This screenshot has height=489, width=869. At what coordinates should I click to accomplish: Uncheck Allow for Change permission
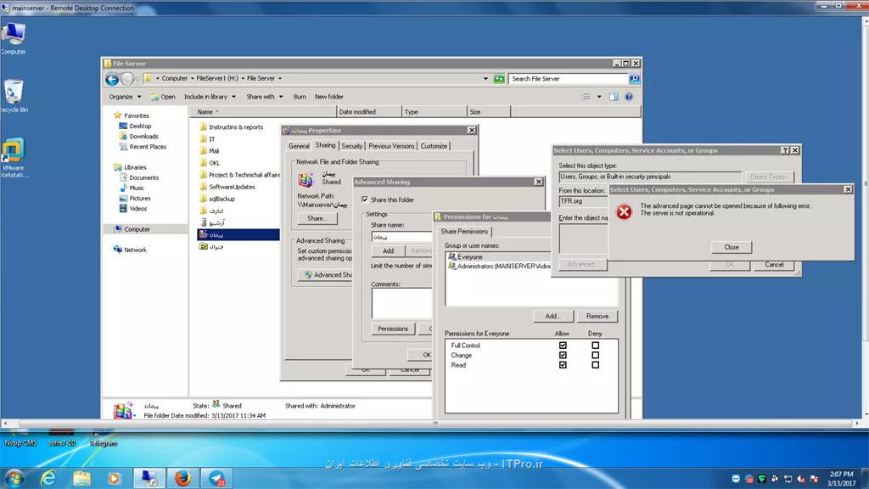pos(563,356)
